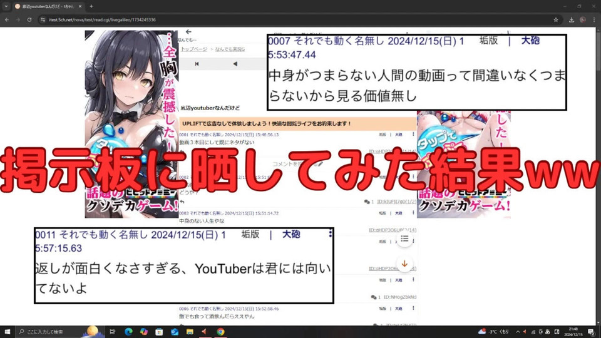Go forward using browser forward arrow

tap(18, 19)
